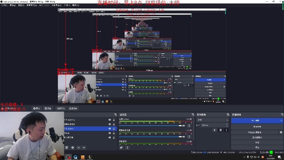Open the 场景集合(S) menu
Screen dimensions: 284x160
(x=56, y=5)
